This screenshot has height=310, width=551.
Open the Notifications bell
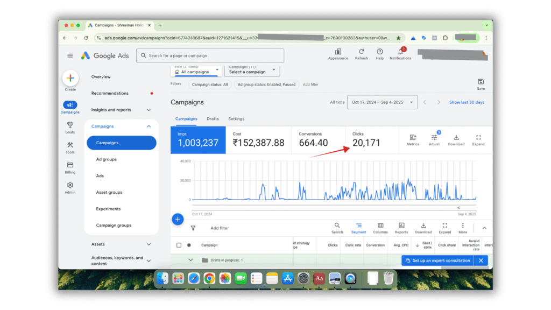click(x=400, y=52)
